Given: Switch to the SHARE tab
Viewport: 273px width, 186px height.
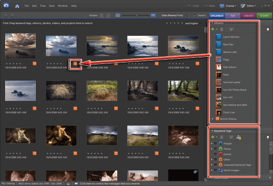Looking at the screenshot, I should (264, 15).
